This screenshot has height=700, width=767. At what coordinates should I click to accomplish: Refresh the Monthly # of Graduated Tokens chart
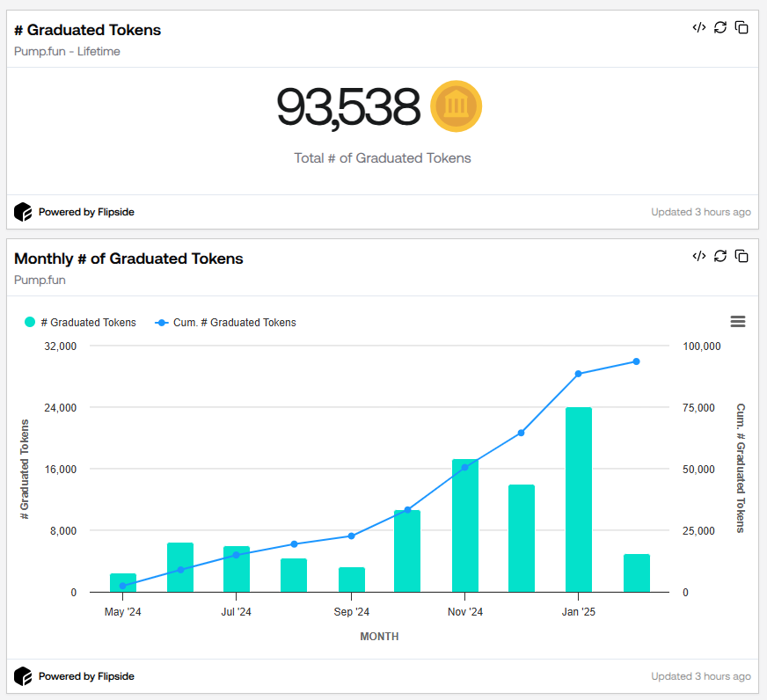(720, 256)
